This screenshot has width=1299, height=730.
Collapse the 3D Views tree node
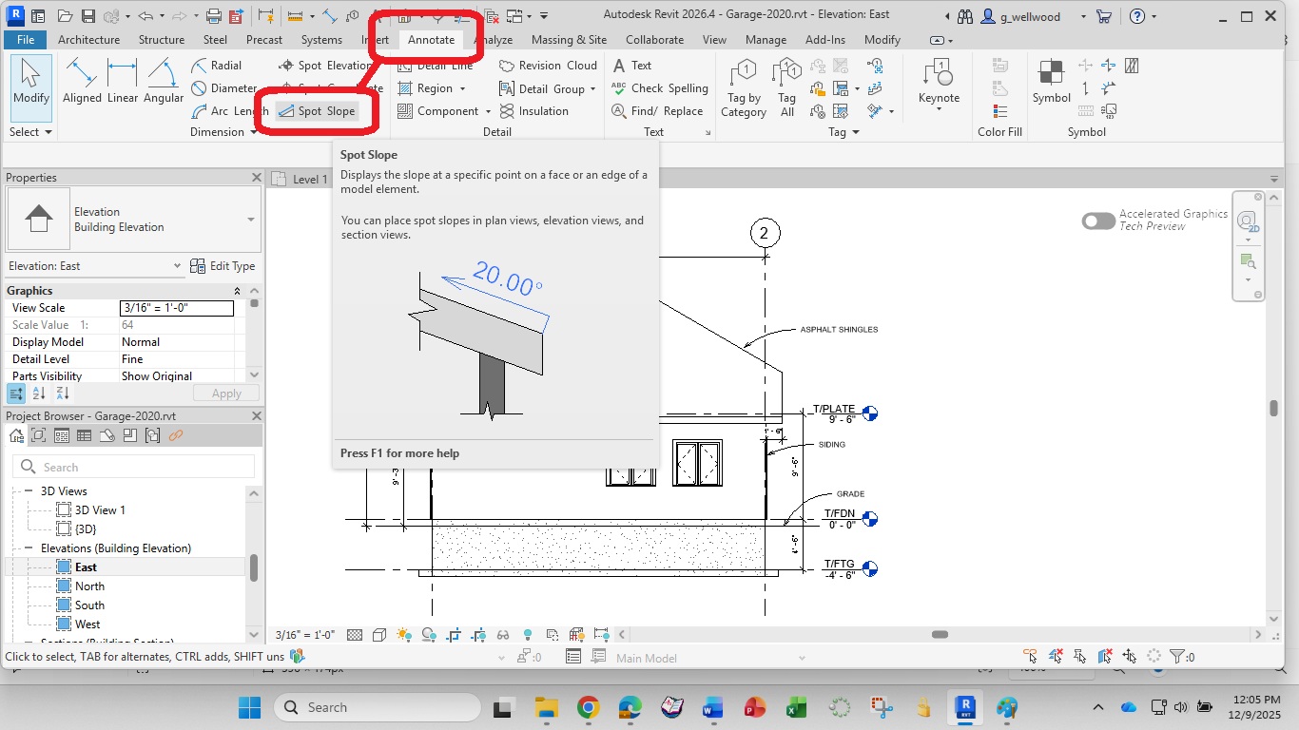(x=29, y=491)
